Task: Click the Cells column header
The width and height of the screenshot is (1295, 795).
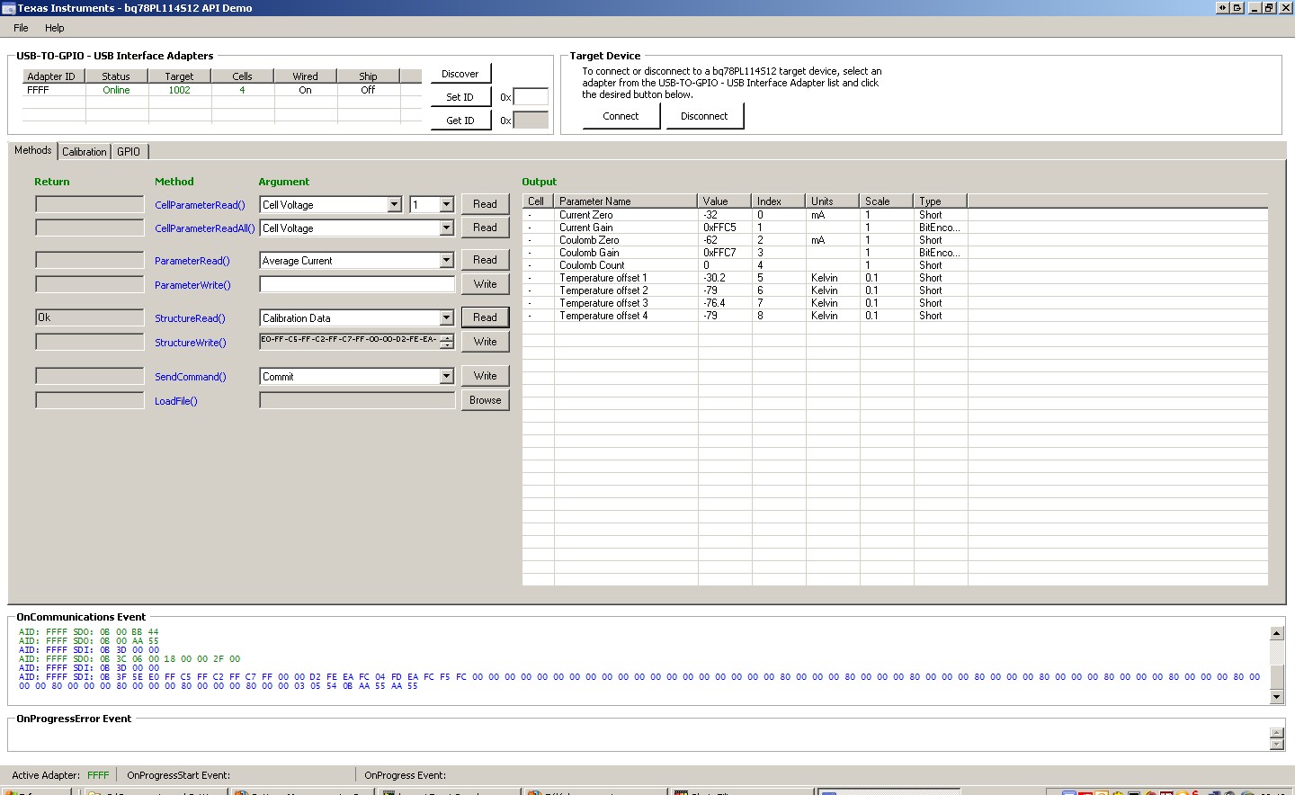Action: (x=242, y=76)
